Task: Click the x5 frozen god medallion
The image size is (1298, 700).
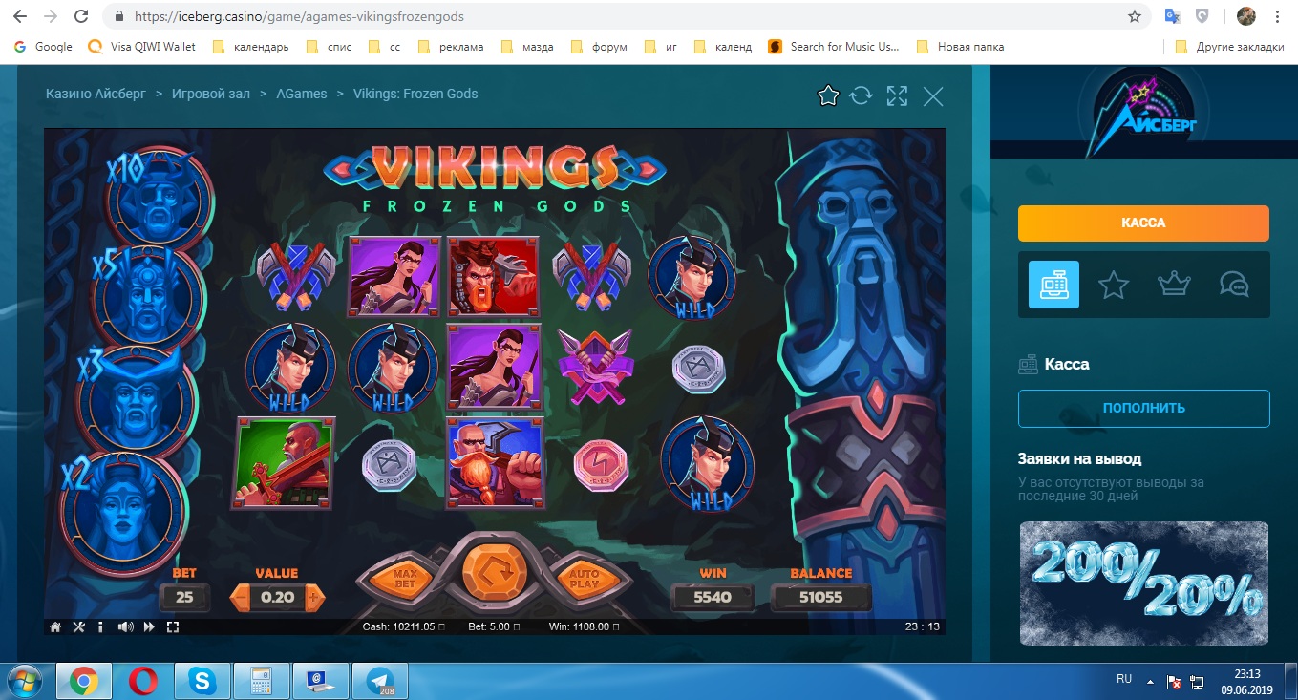Action: pos(148,296)
